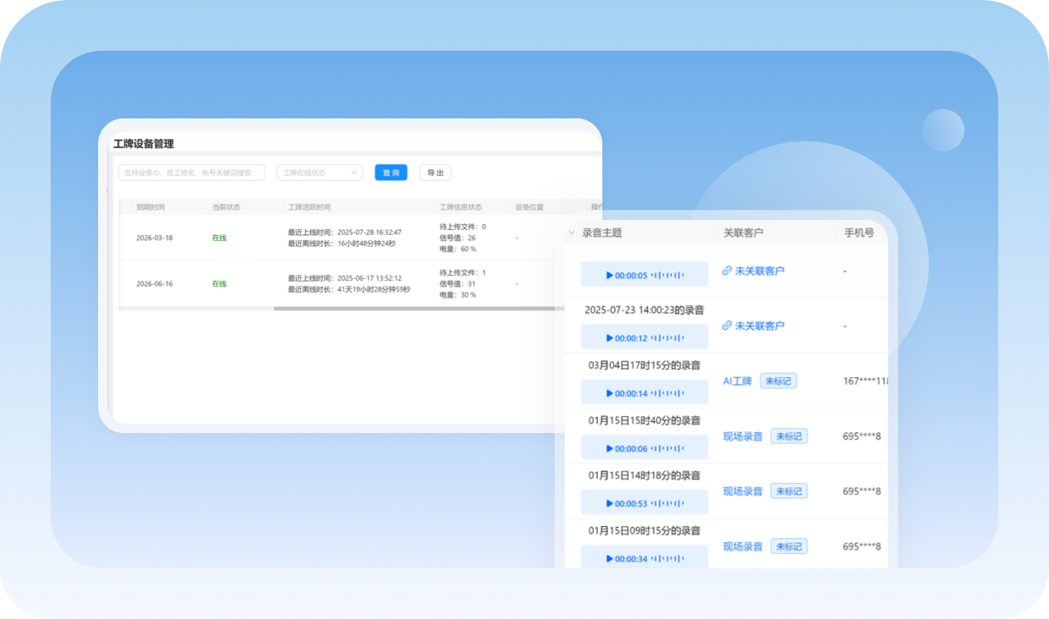
Task: Open 现场录音 link for 15时40分 recording
Action: pos(743,436)
